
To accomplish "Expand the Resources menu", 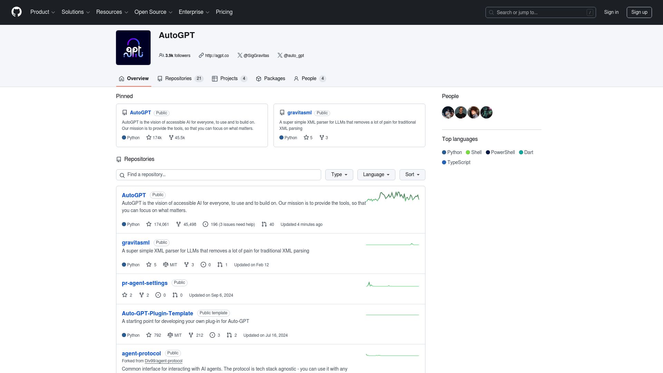I will point(112,12).
